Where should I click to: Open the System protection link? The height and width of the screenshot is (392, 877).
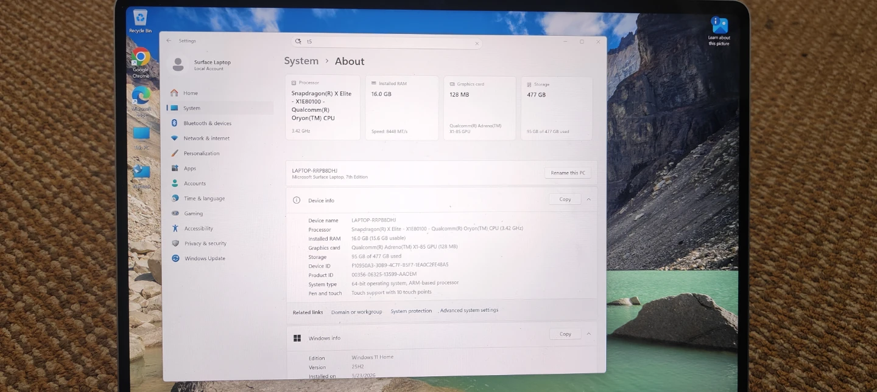point(411,311)
